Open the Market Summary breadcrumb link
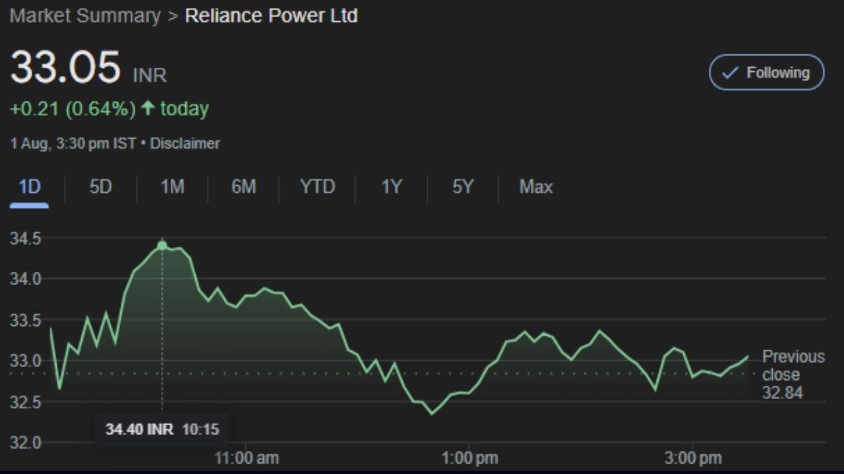The image size is (844, 474). (x=85, y=16)
